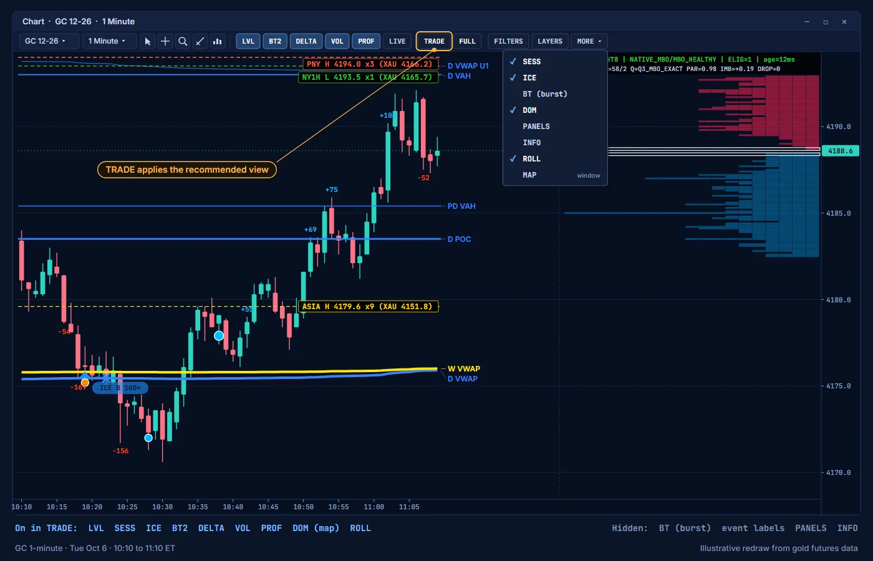
Task: Uncheck DOM in the MORE menu
Action: coord(555,110)
